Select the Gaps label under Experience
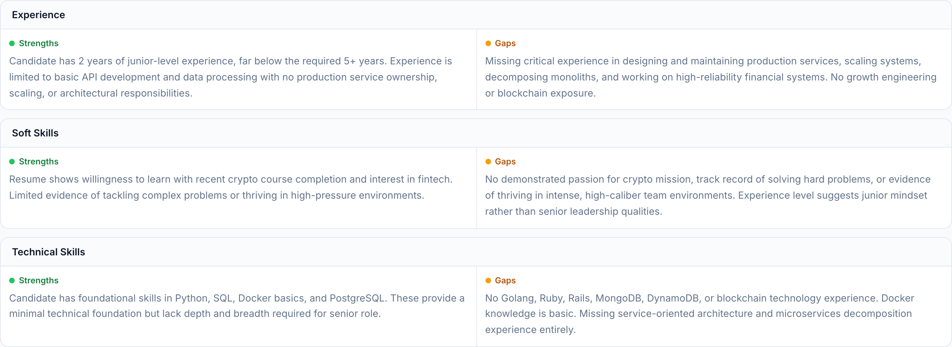The width and height of the screenshot is (952, 347). point(505,44)
